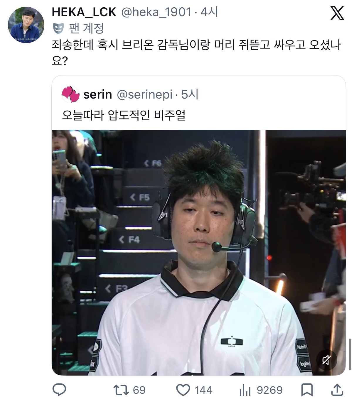Screen dimensions: 354x409
Task: Click the serin display name
Action: [x=97, y=94]
